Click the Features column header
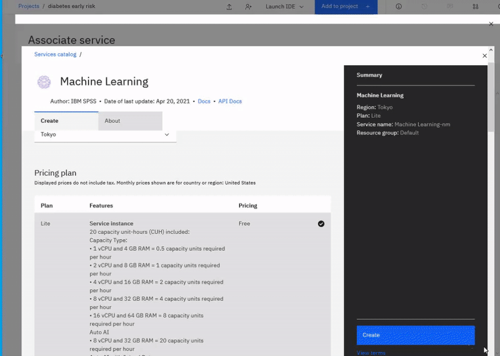This screenshot has width=500, height=356. click(x=101, y=206)
